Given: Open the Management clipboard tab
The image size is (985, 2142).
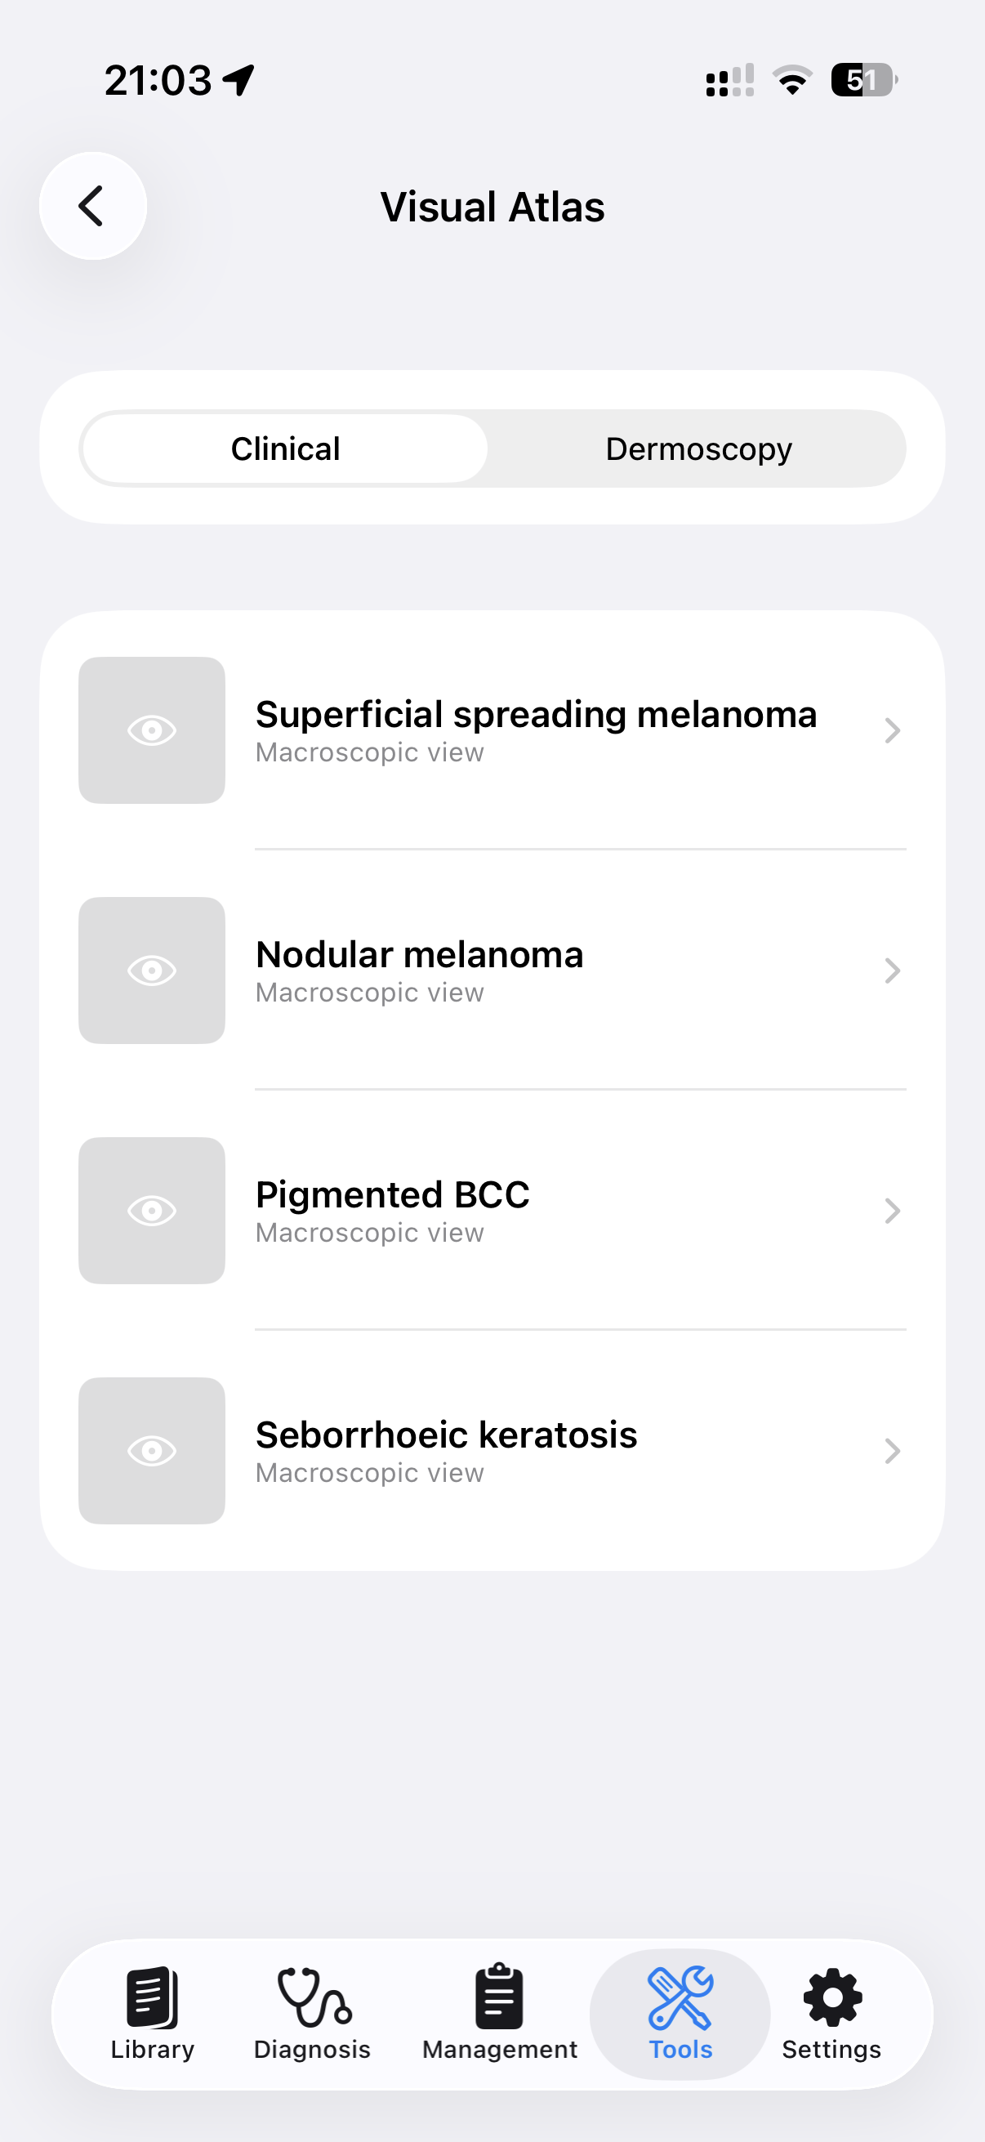Looking at the screenshot, I should (500, 2012).
